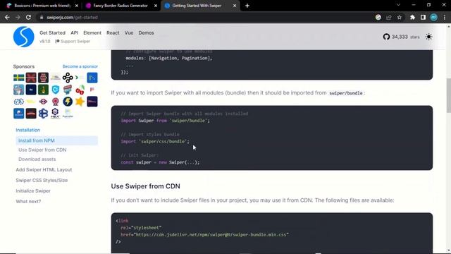The height and width of the screenshot is (254, 451).
Task: Bookmark this page with the star icon
Action: click(400, 17)
